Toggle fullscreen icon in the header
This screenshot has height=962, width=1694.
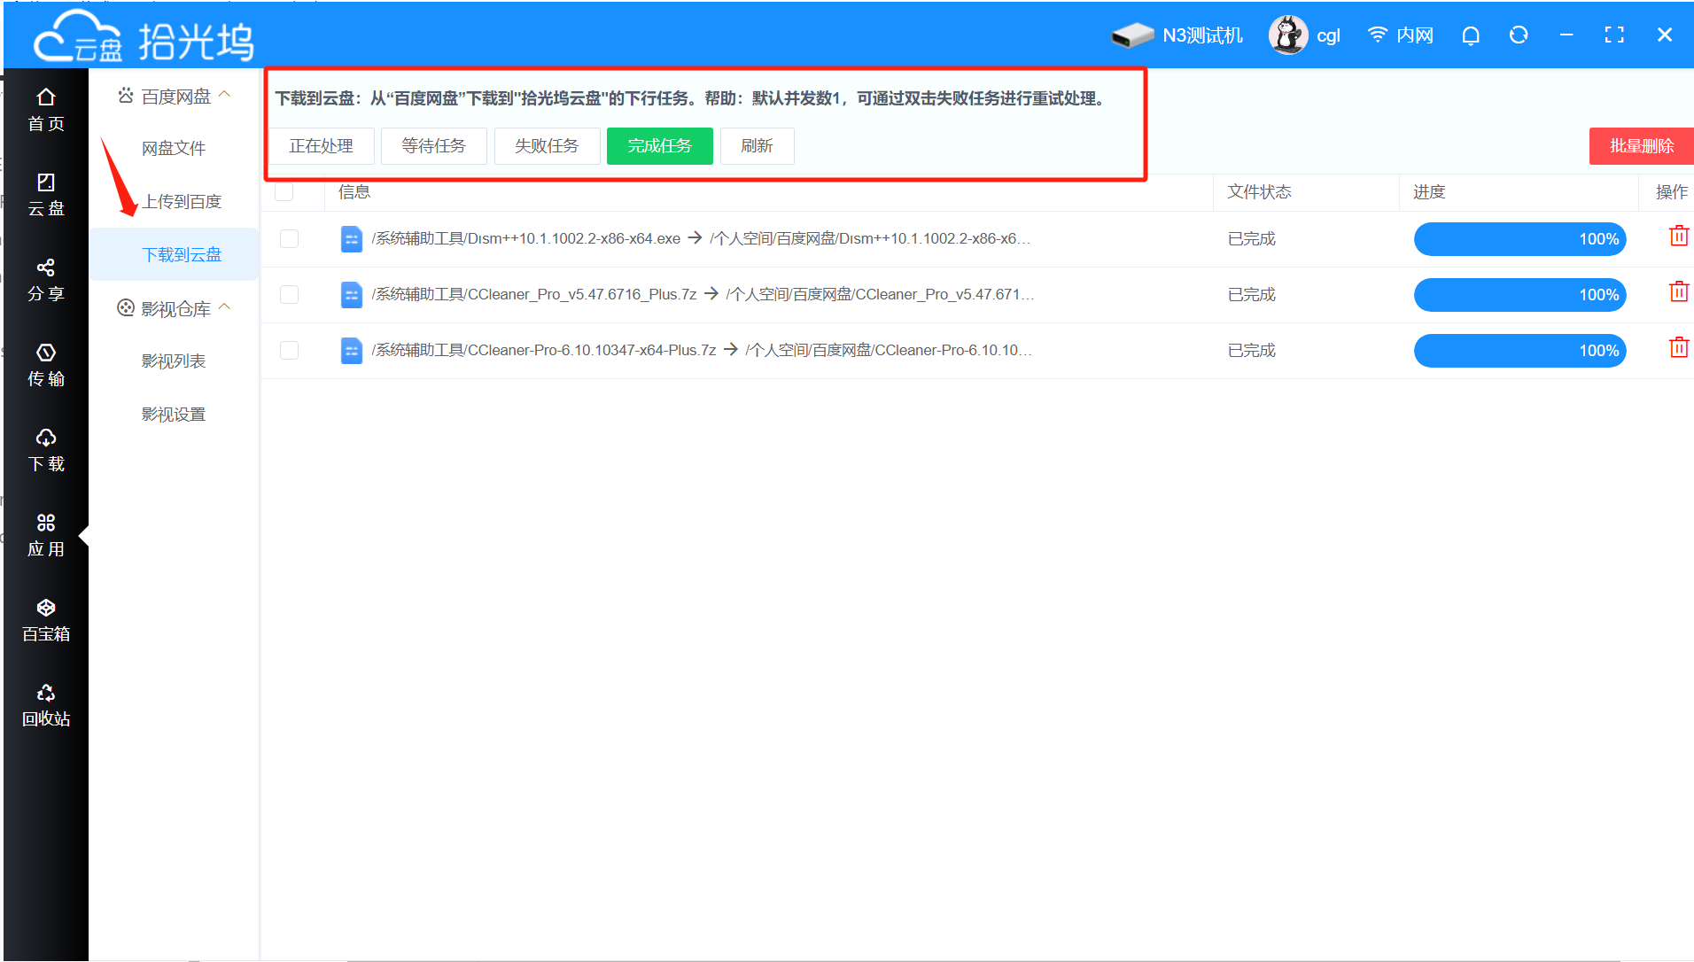click(x=1614, y=35)
